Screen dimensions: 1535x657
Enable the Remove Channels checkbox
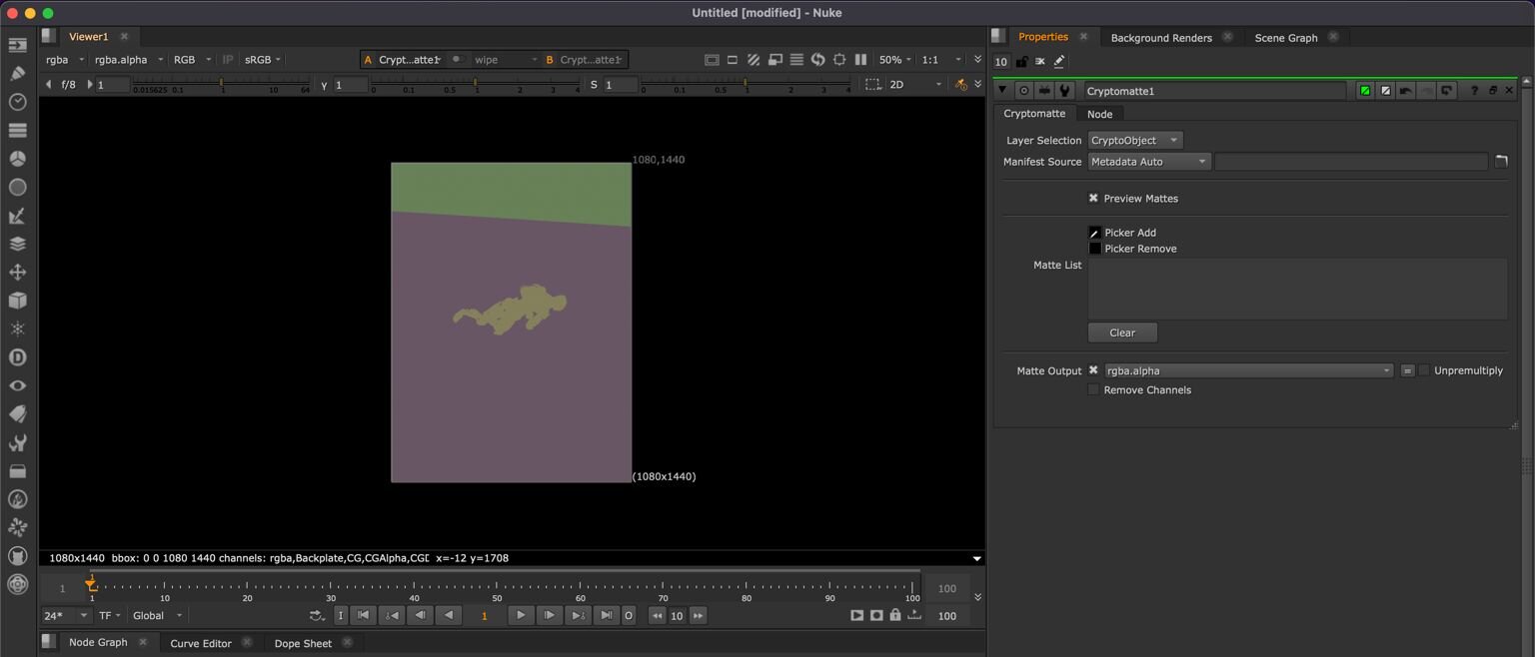(1093, 390)
